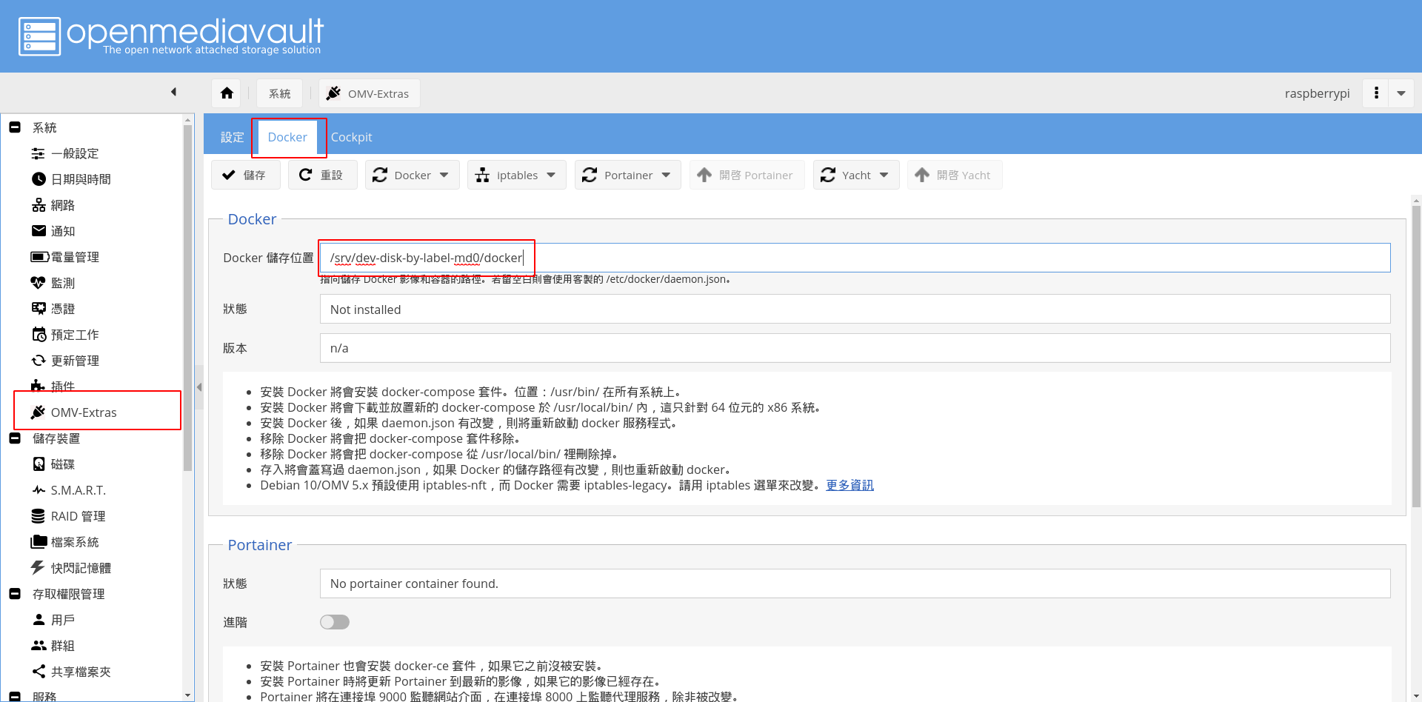1422x702 pixels.
Task: Open 日期與時間 clock entry
Action: click(x=80, y=179)
